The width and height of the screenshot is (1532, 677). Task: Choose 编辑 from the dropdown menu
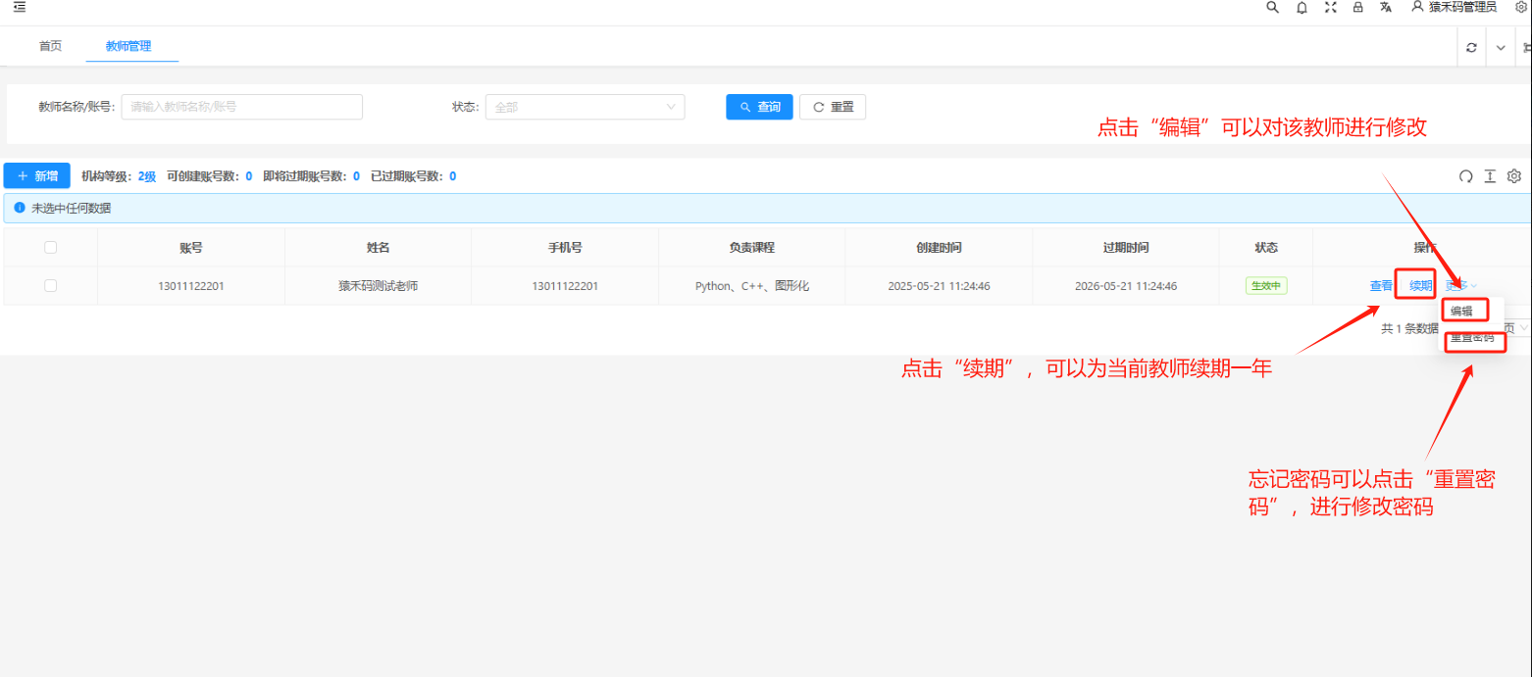click(1462, 311)
